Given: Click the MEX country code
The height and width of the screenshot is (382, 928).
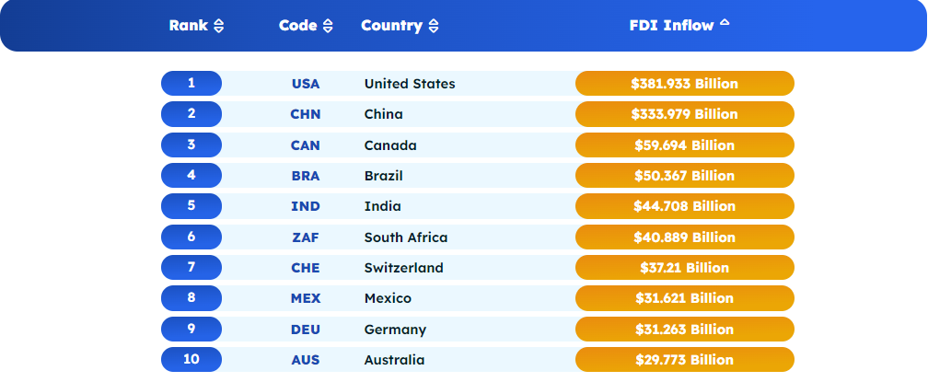Looking at the screenshot, I should click(306, 298).
